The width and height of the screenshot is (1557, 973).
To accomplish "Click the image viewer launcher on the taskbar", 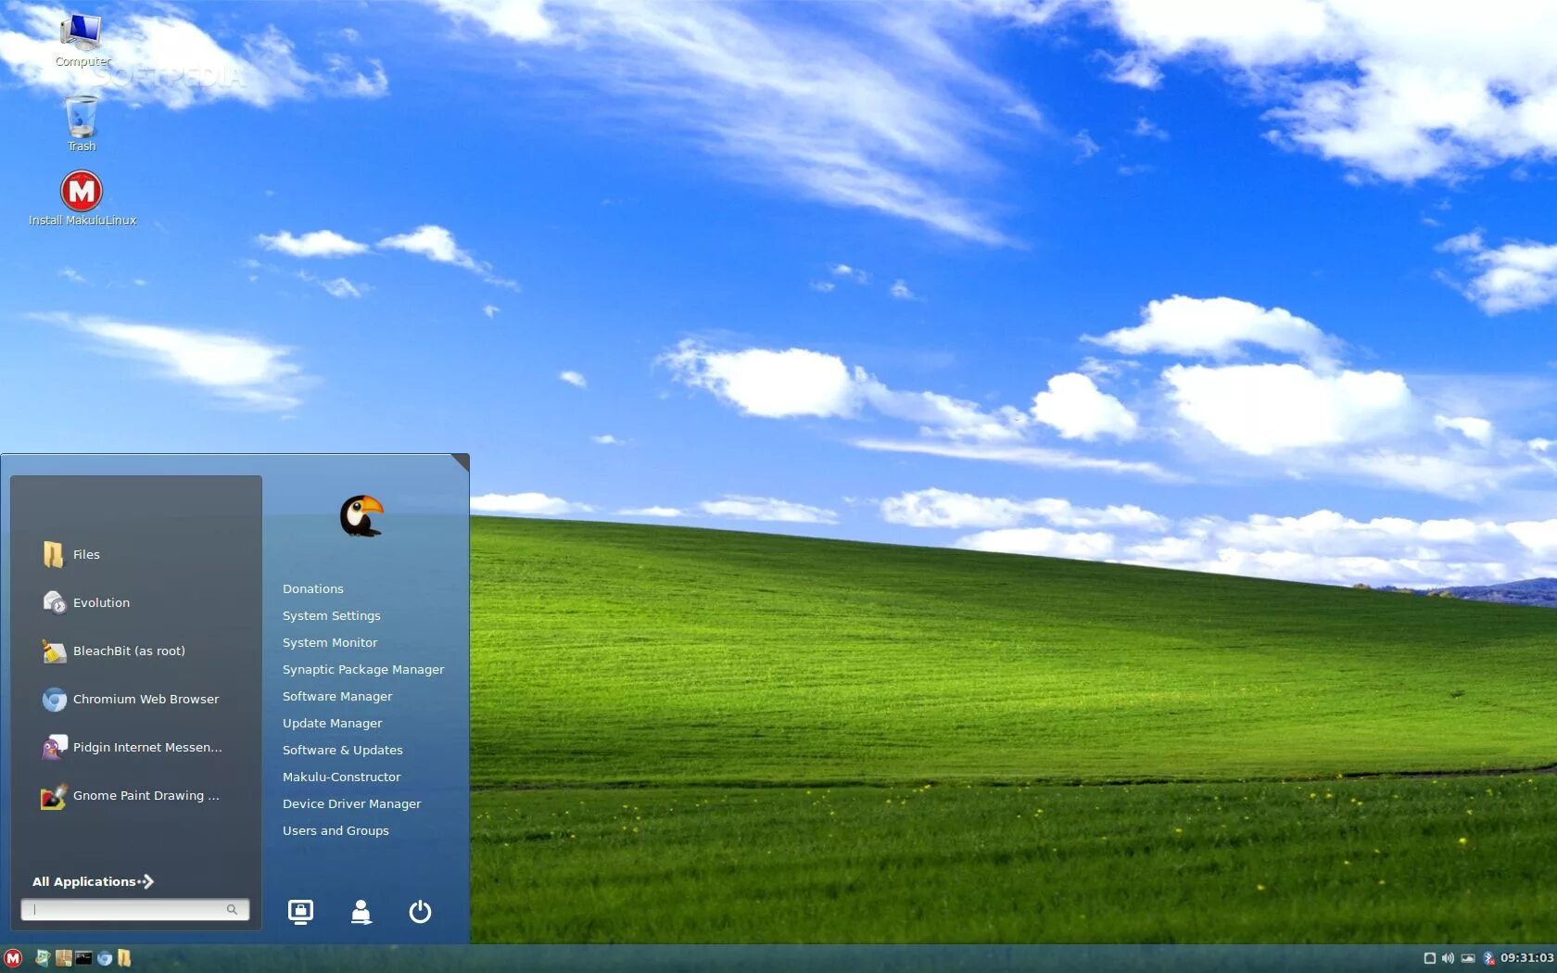I will coord(42,958).
